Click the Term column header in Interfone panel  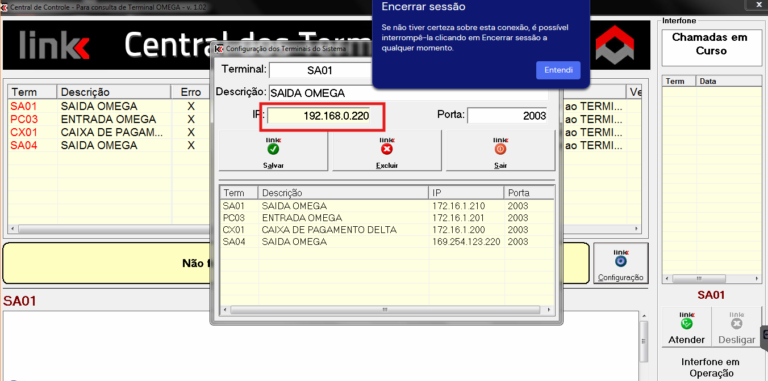click(x=679, y=81)
